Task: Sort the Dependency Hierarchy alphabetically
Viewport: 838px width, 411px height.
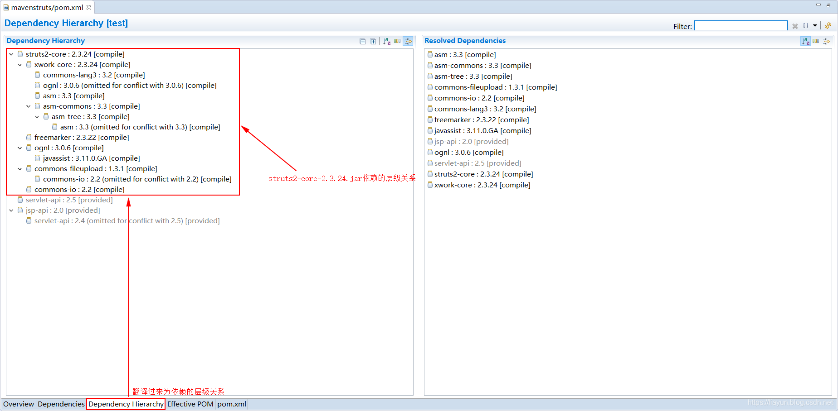Action: 387,41
